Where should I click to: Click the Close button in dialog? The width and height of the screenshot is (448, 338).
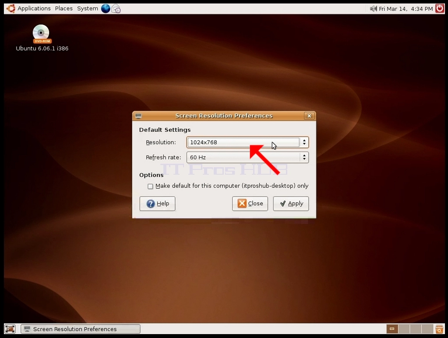(250, 204)
